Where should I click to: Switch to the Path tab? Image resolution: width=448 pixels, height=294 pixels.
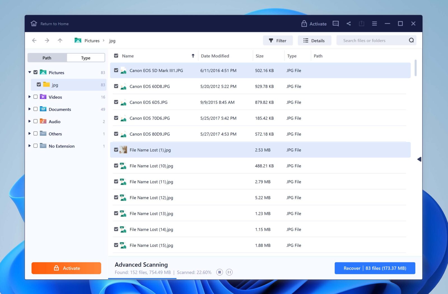point(47,58)
